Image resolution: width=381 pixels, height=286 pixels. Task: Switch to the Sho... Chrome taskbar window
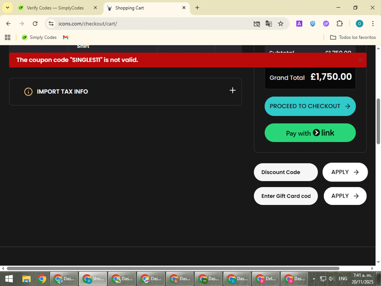(x=93, y=279)
